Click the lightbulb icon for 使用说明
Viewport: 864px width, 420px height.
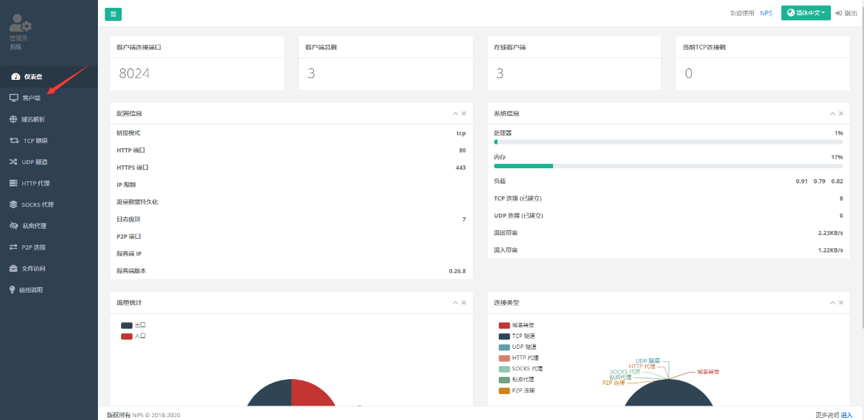(12, 290)
